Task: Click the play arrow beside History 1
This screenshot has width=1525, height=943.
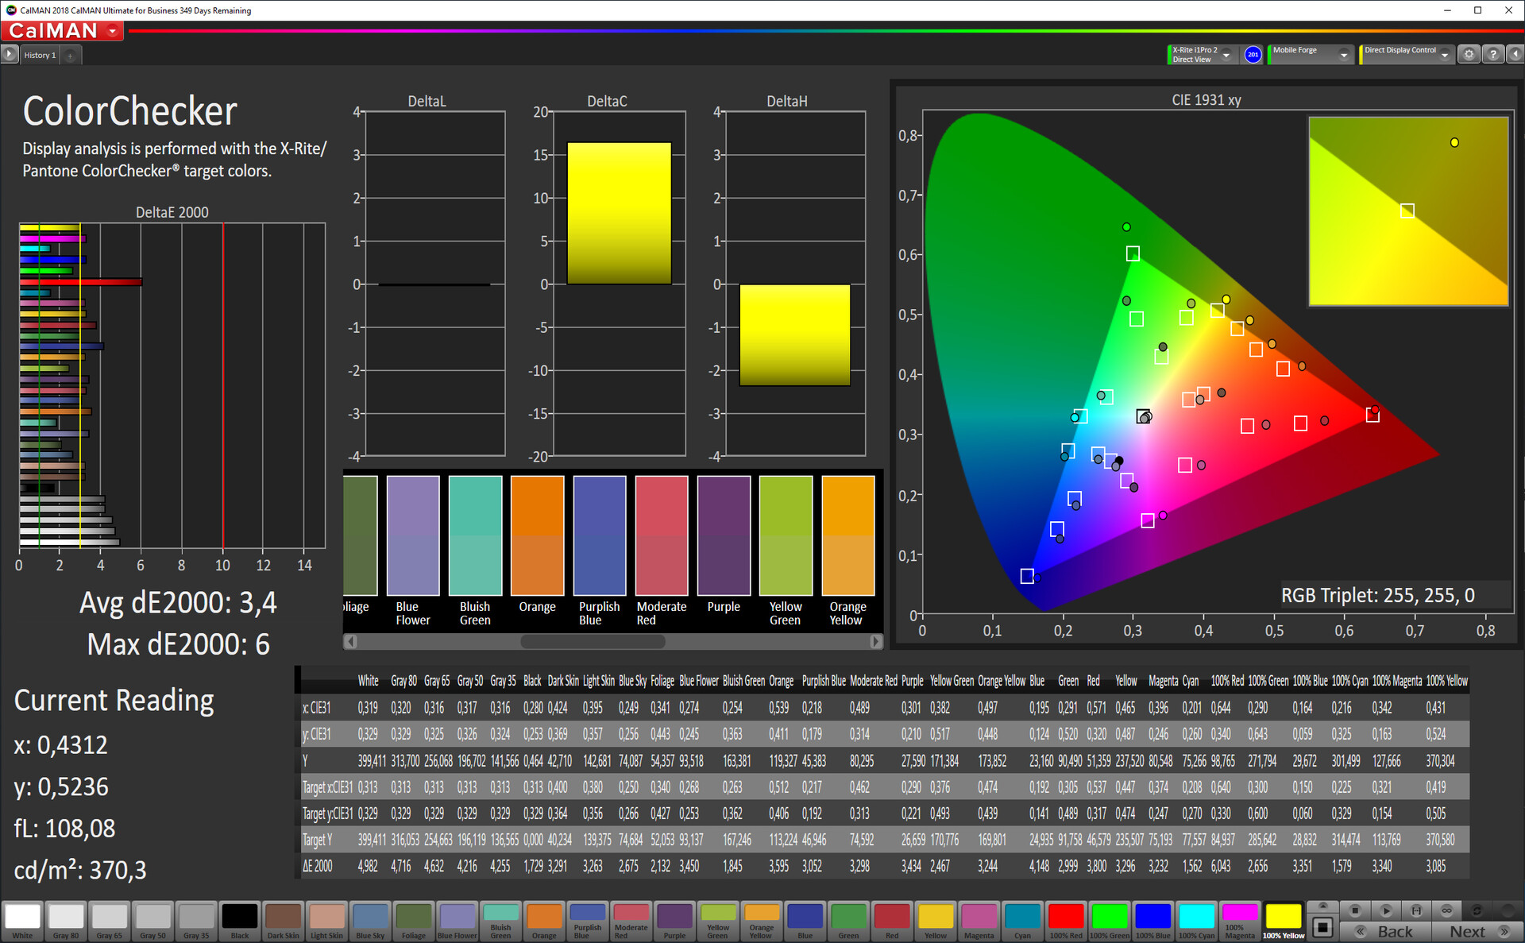Action: tap(9, 54)
